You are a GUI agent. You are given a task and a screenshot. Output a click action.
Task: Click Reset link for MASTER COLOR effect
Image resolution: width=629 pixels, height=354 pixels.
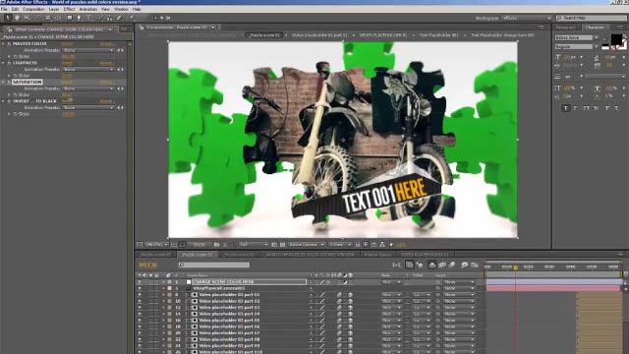click(x=67, y=43)
